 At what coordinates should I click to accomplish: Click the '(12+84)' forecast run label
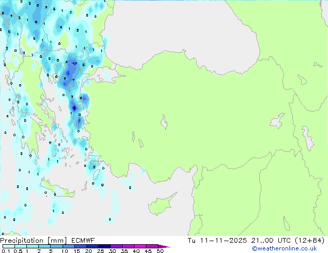(x=309, y=241)
